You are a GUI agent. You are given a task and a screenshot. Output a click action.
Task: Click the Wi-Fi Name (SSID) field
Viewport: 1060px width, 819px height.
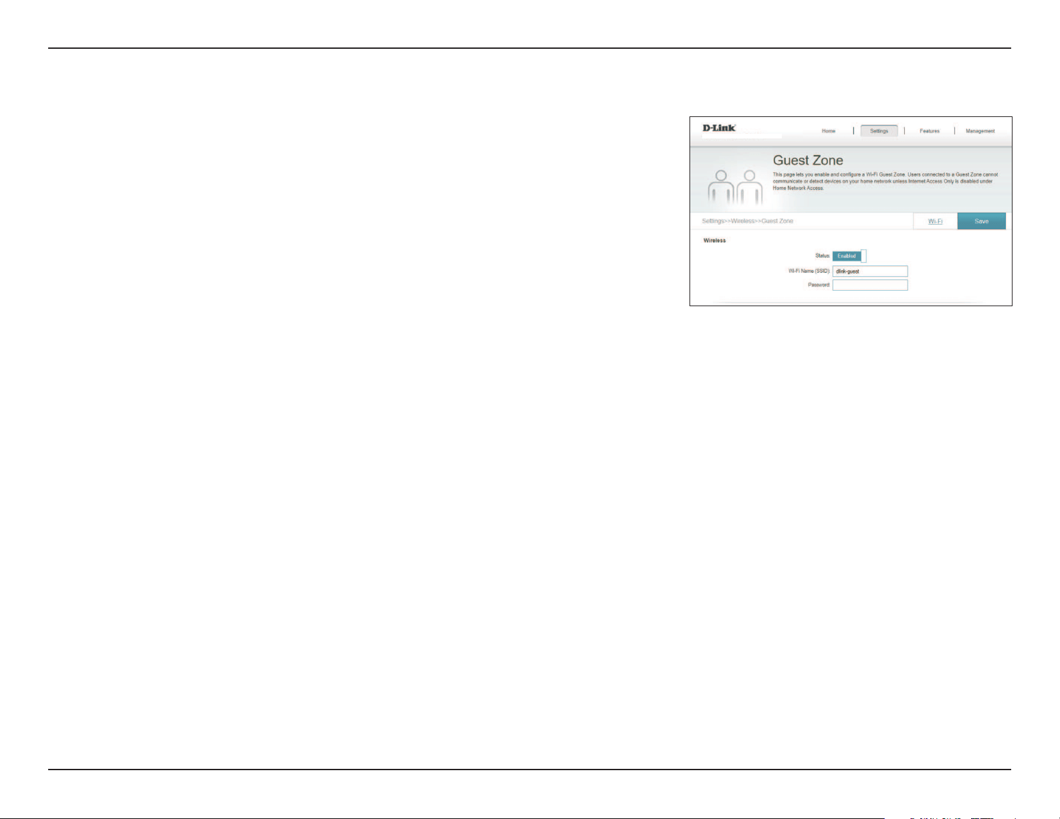pos(870,271)
